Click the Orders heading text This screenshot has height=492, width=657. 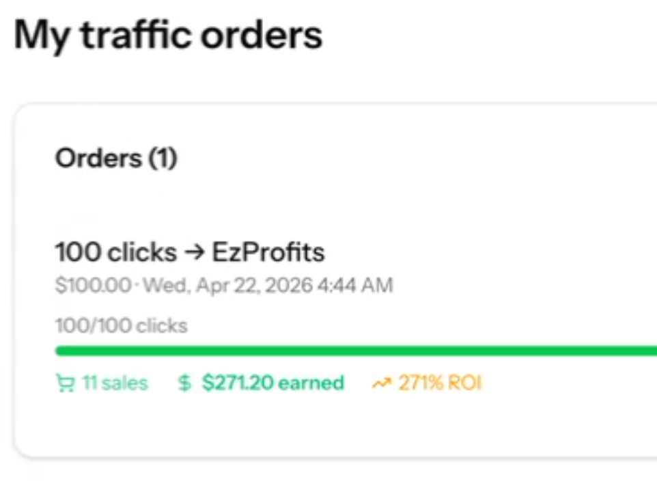tap(98, 159)
